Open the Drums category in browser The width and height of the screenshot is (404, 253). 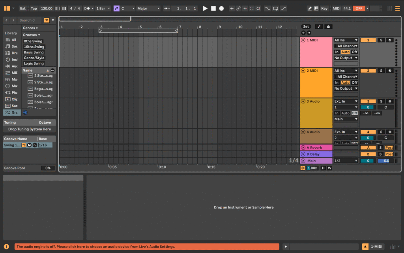click(11, 53)
